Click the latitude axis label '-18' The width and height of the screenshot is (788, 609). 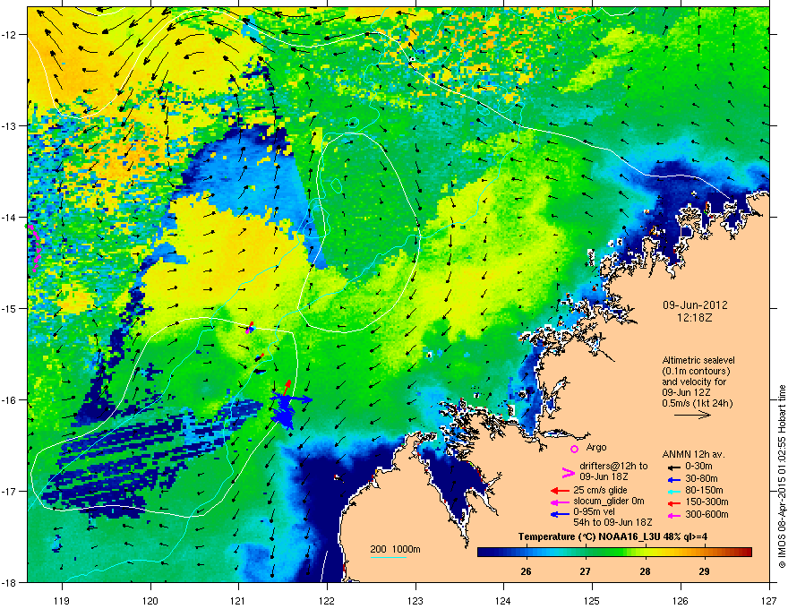click(x=10, y=582)
